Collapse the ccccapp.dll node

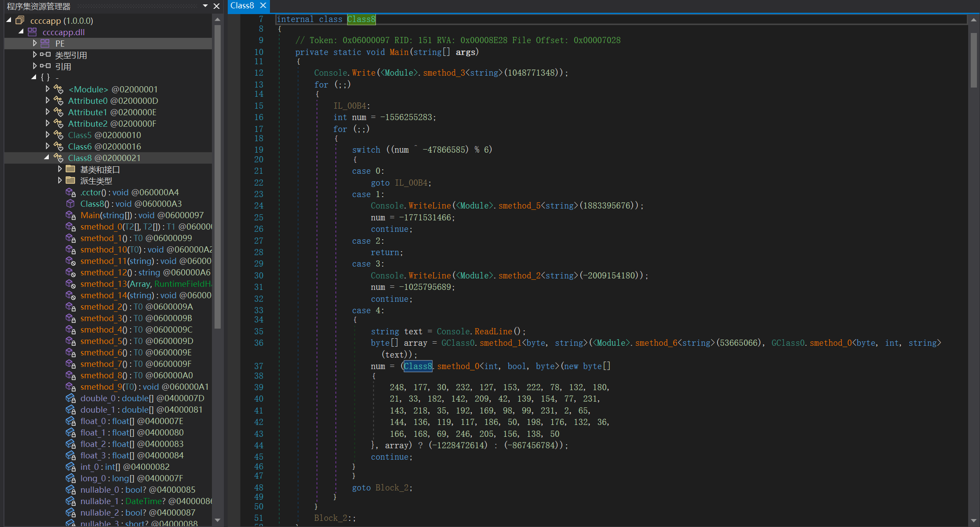coord(21,32)
